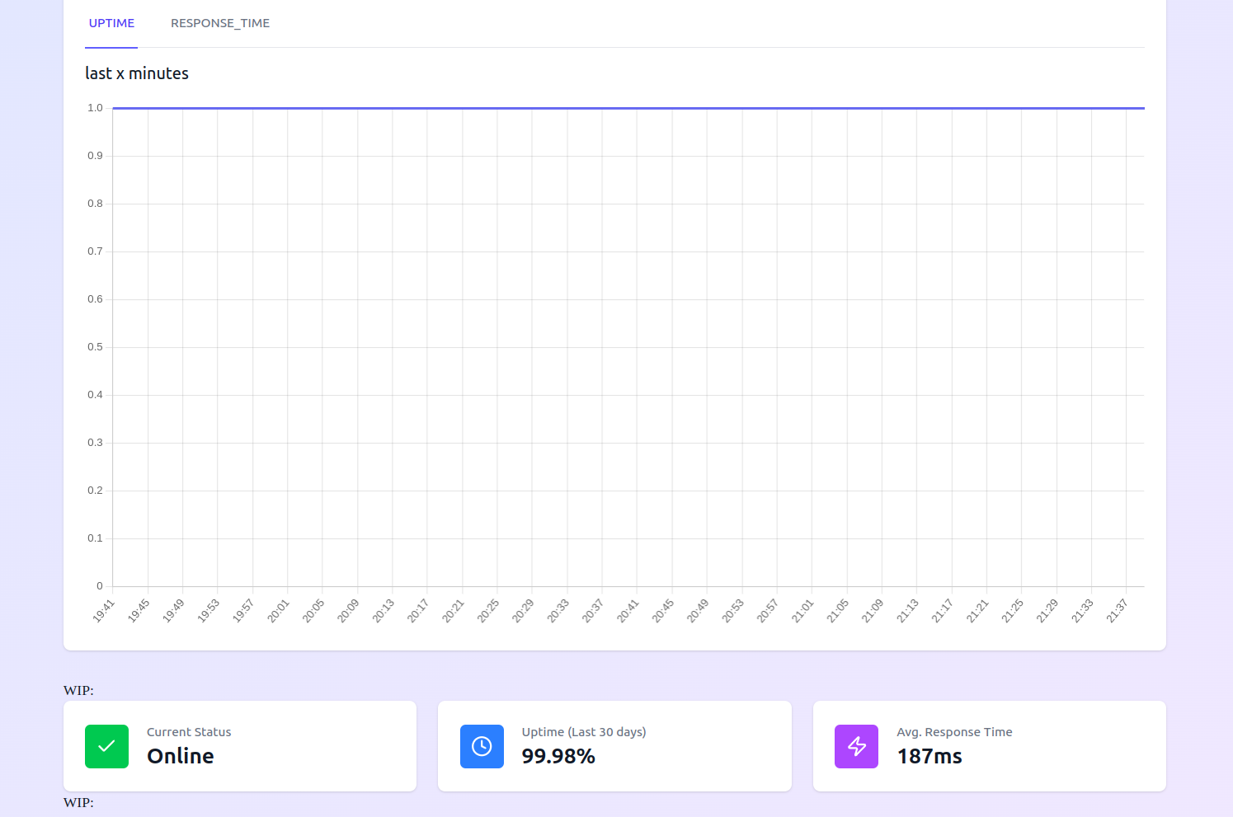Click the 0.5 y-axis label

point(95,347)
